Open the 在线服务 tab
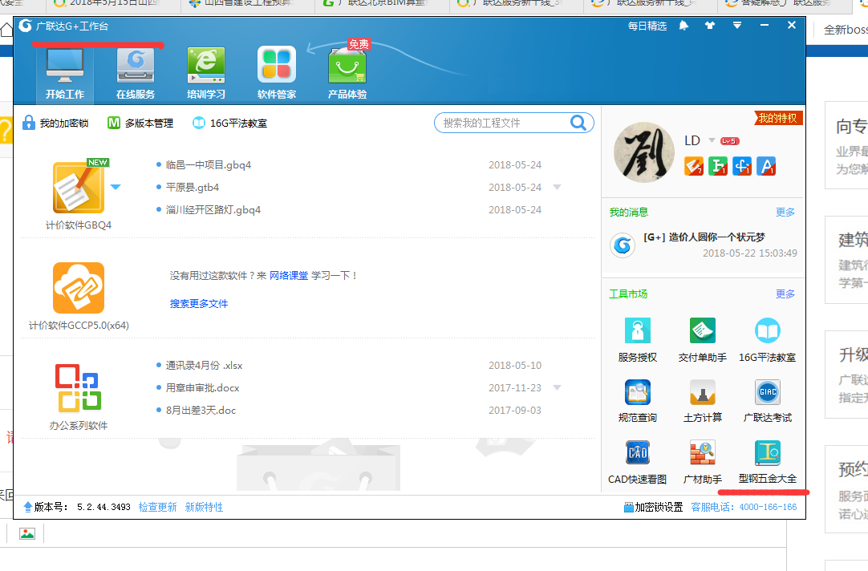 point(136,74)
